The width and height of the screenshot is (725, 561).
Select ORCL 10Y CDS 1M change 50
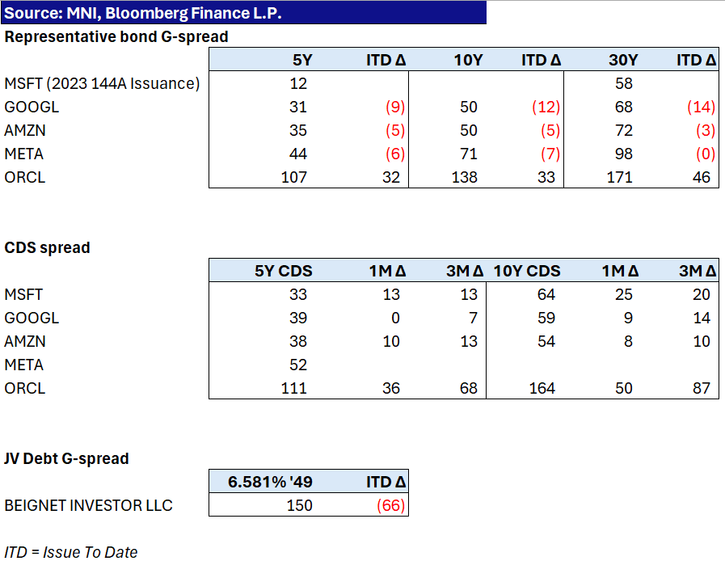[624, 389]
